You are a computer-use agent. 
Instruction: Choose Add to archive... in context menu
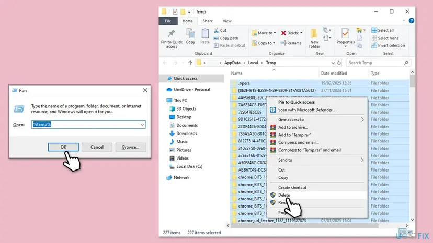pyautogui.click(x=293, y=127)
